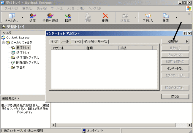Expand toolbar overflow chevron (»)
Screen dimensions: 193x133
pos(189,14)
